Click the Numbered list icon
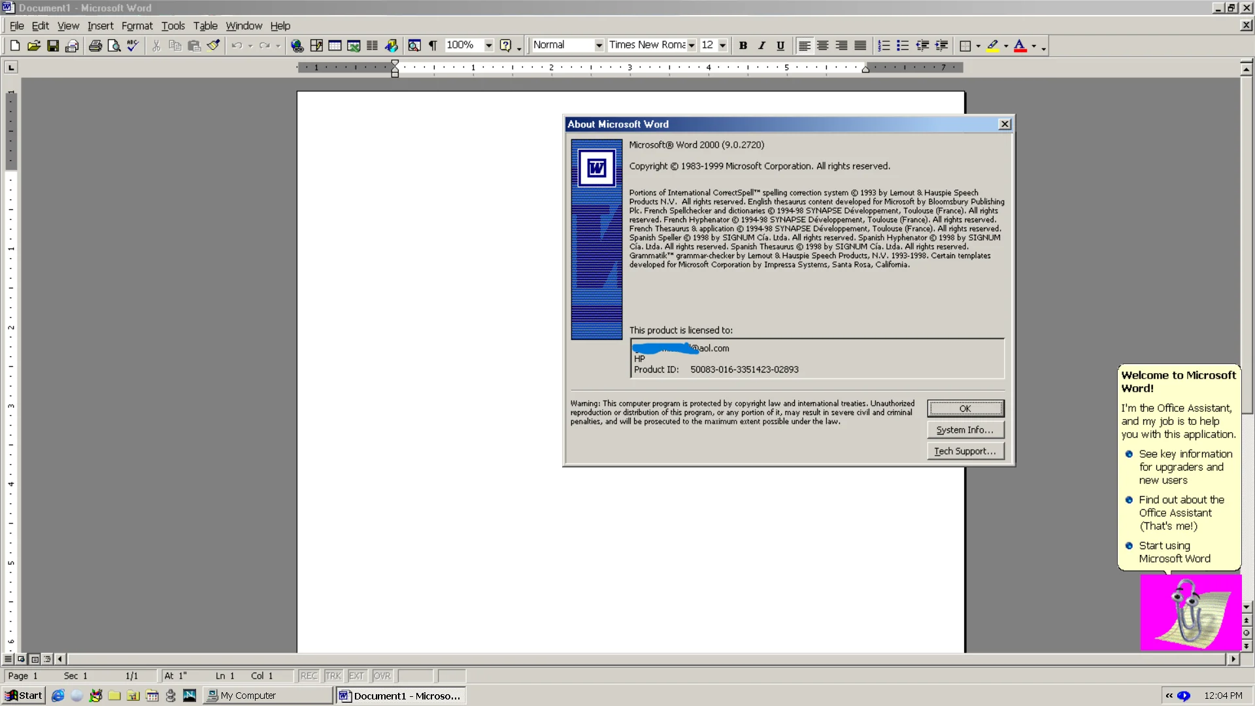Image resolution: width=1255 pixels, height=706 pixels. pyautogui.click(x=884, y=45)
